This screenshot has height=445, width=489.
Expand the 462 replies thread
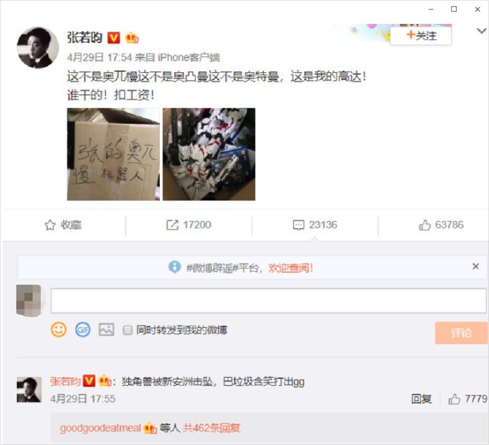(211, 428)
